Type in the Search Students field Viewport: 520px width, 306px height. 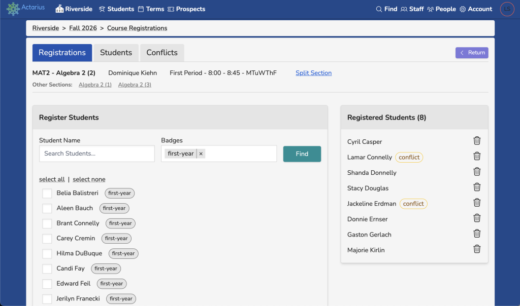tap(96, 154)
